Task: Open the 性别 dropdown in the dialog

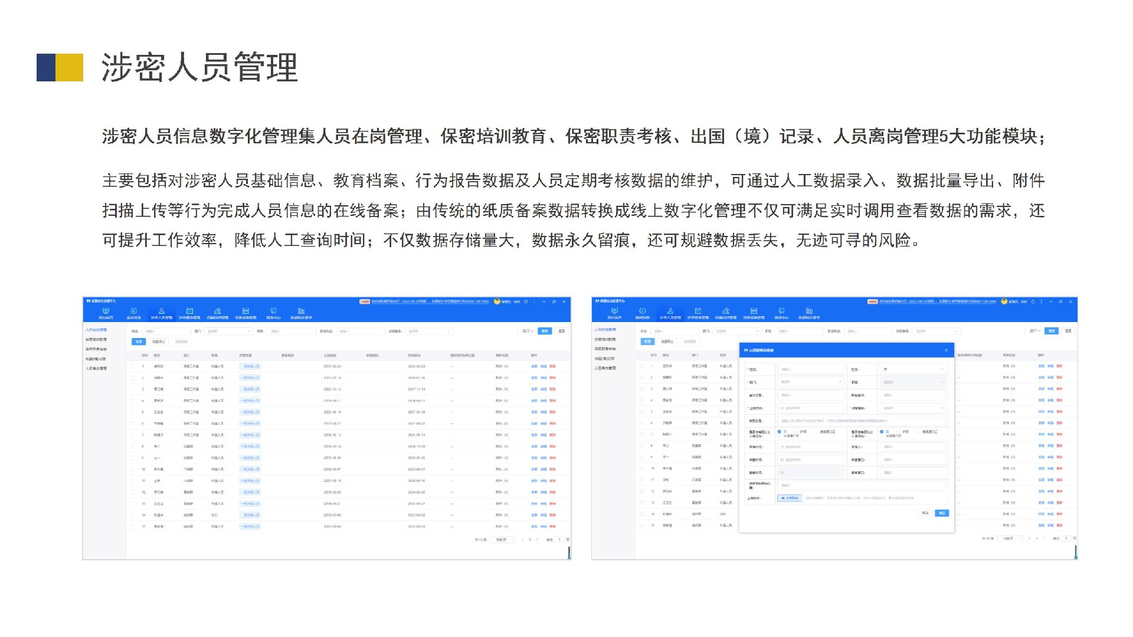Action: 913,369
